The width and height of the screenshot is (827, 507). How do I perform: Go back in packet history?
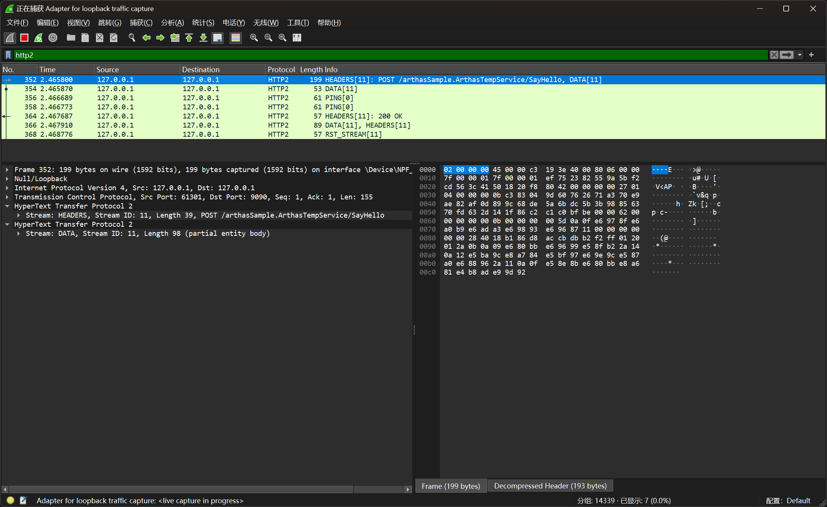146,38
